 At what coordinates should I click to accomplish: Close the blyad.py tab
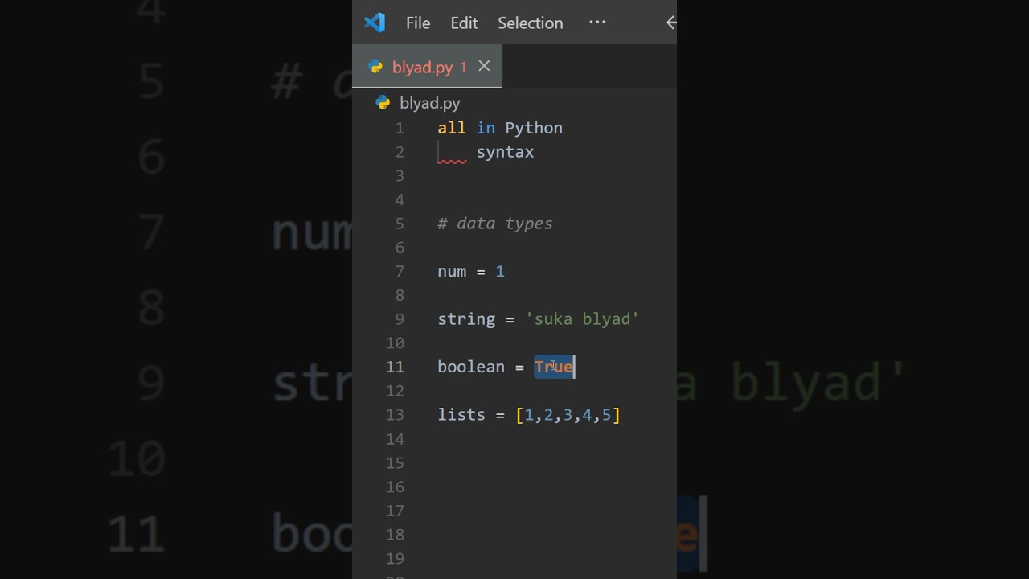(484, 66)
